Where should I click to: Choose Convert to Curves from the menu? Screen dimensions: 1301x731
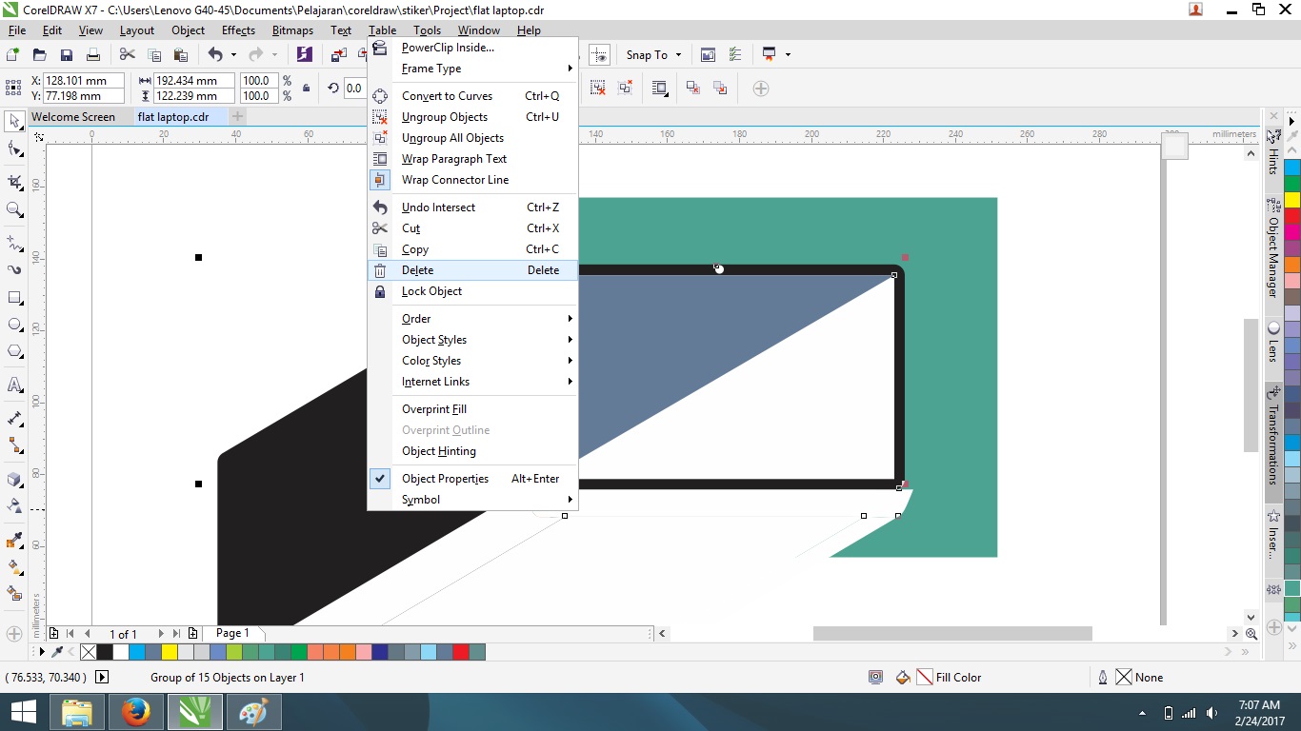click(x=447, y=95)
